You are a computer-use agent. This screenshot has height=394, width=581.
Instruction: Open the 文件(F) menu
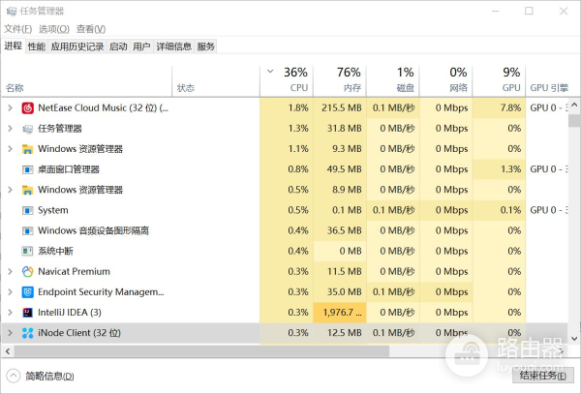click(17, 29)
